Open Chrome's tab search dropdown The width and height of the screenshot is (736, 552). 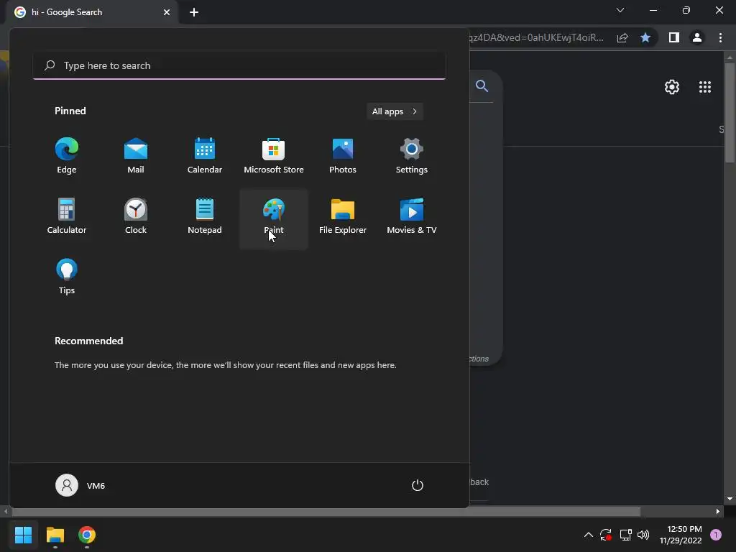point(620,10)
